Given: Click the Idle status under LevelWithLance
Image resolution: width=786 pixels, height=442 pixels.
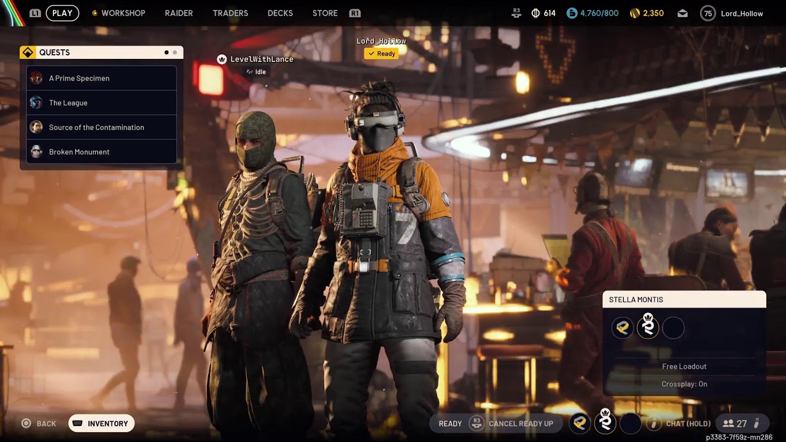Looking at the screenshot, I should click(x=256, y=72).
